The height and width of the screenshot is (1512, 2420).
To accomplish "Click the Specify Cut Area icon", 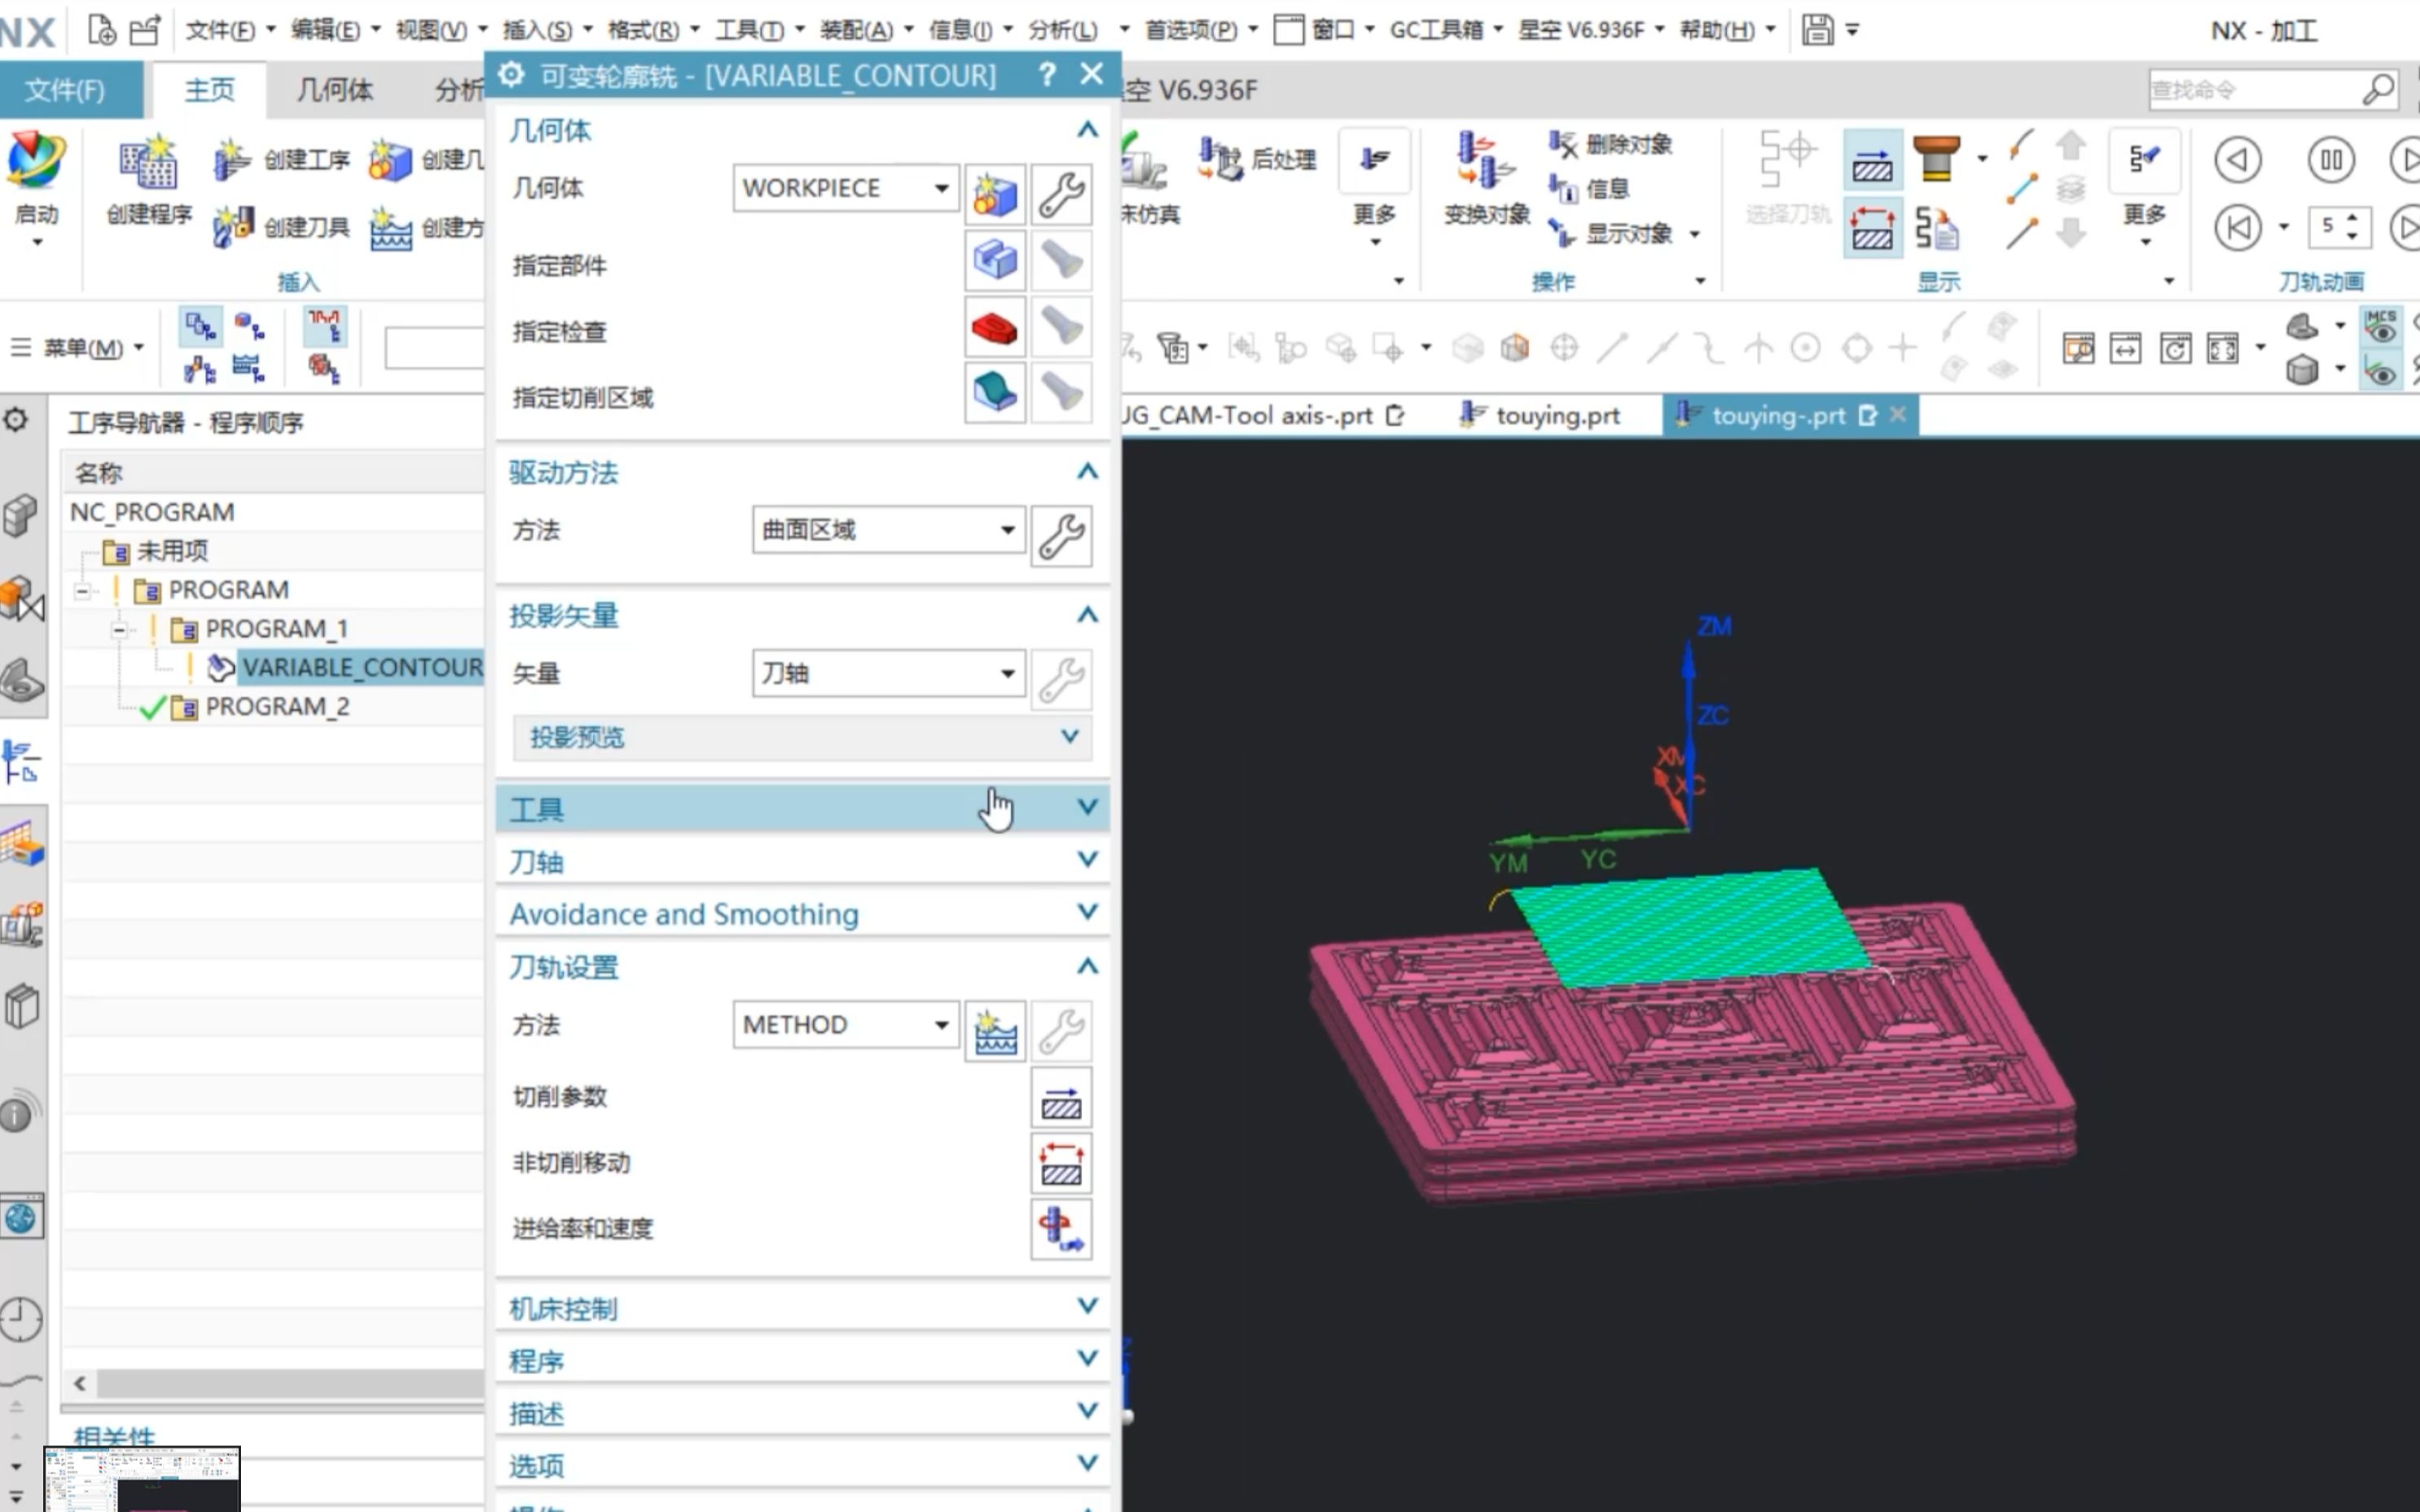I will pyautogui.click(x=995, y=393).
